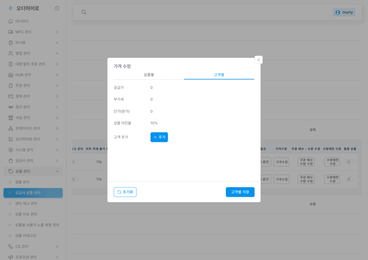Toggle the 총량 상품 switch in first row
This screenshot has width=368, height=260.
350,162
